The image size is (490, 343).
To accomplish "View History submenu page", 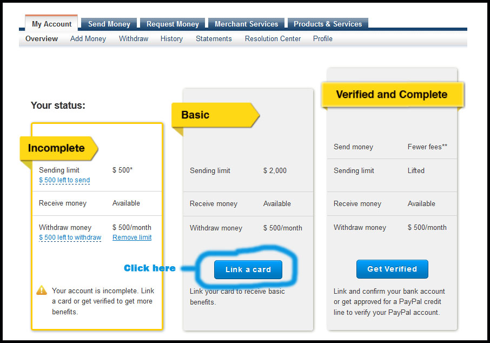I will point(171,39).
